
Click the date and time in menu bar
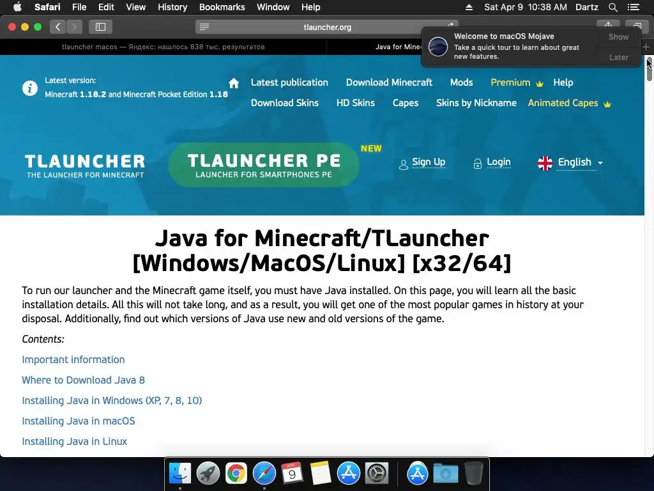[526, 7]
